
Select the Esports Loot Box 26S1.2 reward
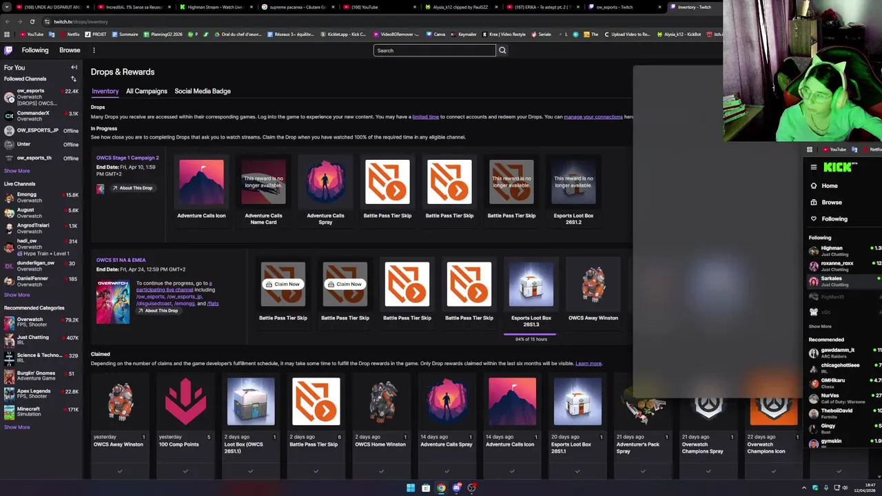(x=573, y=182)
